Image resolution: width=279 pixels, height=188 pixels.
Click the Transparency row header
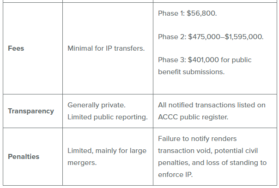[x=31, y=111]
